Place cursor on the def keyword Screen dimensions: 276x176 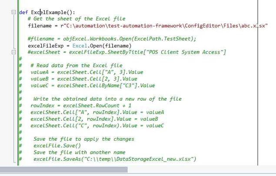[23, 12]
